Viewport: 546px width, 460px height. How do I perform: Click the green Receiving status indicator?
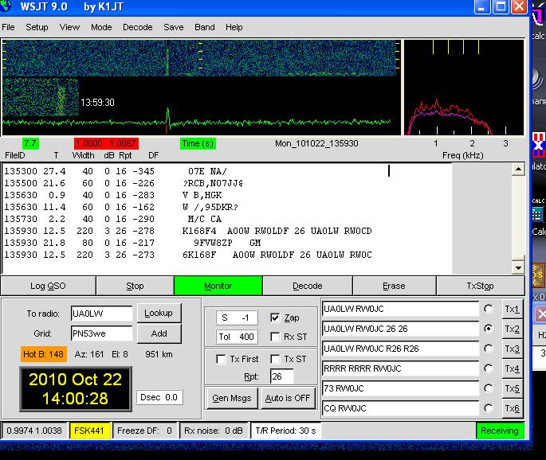[x=500, y=431]
